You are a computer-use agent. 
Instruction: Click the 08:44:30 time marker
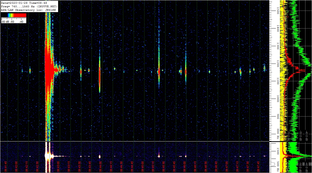(x=121, y=166)
